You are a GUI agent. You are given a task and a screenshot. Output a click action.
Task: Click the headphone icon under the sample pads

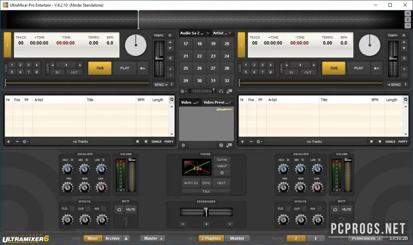(221, 91)
